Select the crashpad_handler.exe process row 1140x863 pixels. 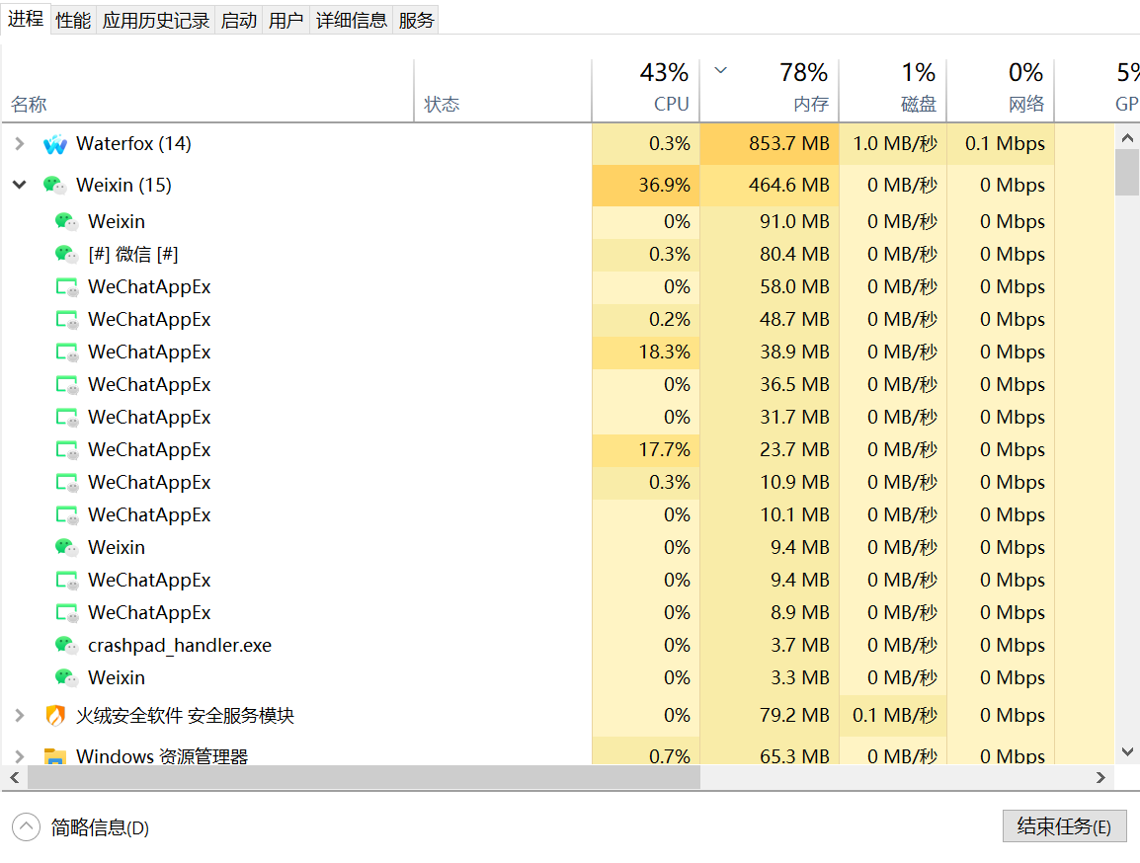point(557,646)
